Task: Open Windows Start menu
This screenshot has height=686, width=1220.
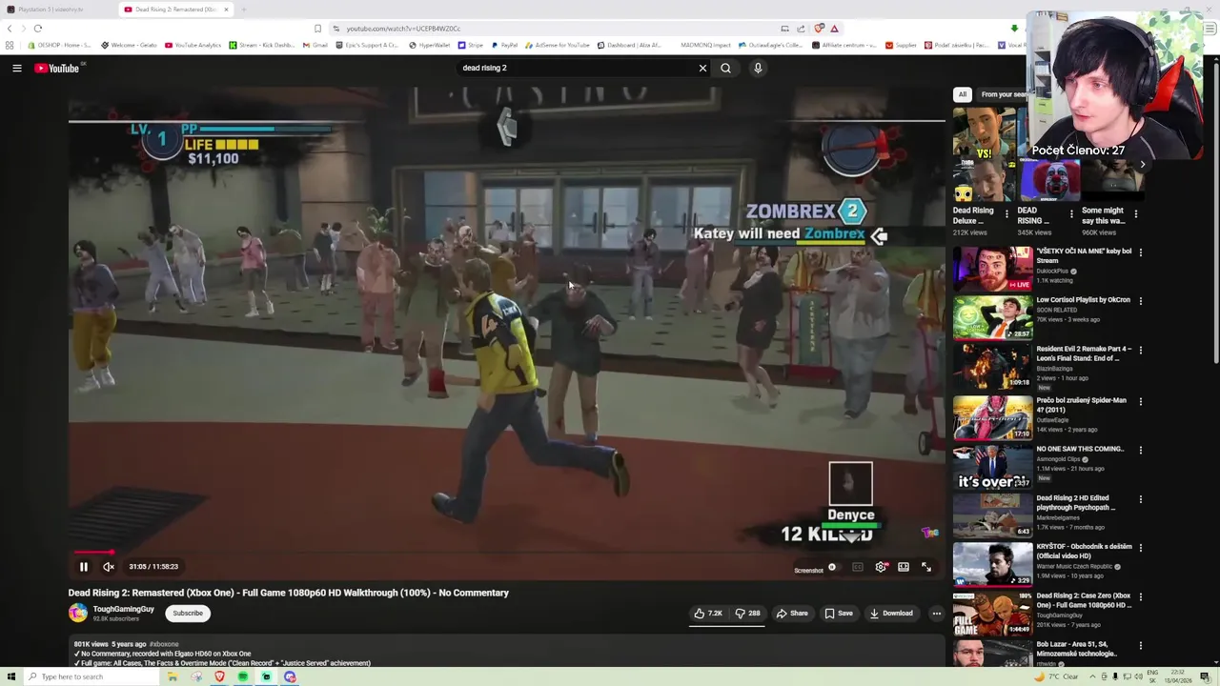Action: click(x=10, y=676)
